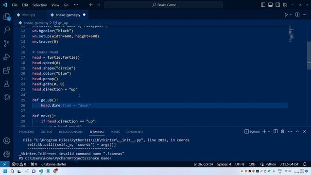The width and height of the screenshot is (311, 175).
Task: Click the Snake Game command center search box
Action: pyautogui.click(x=164, y=5)
